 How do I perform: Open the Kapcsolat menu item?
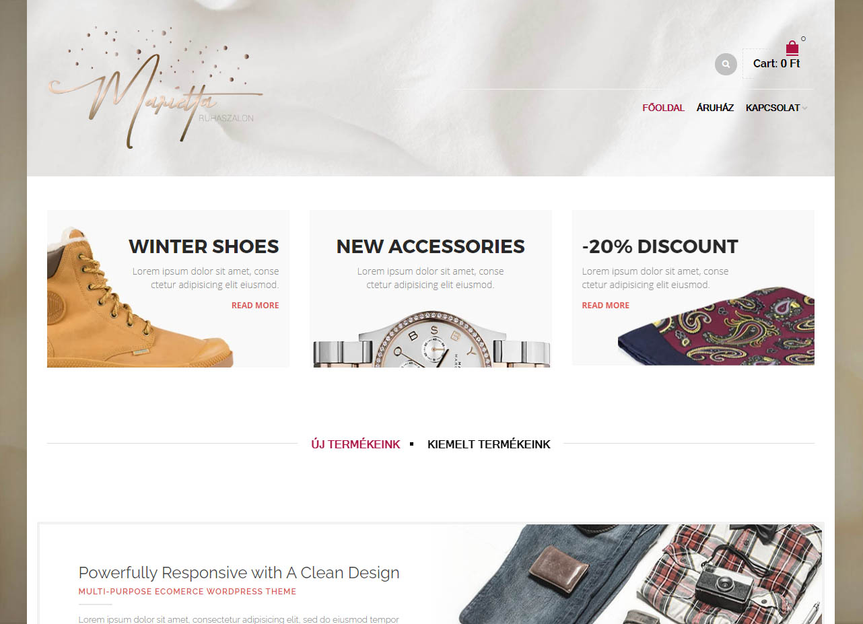pyautogui.click(x=773, y=108)
